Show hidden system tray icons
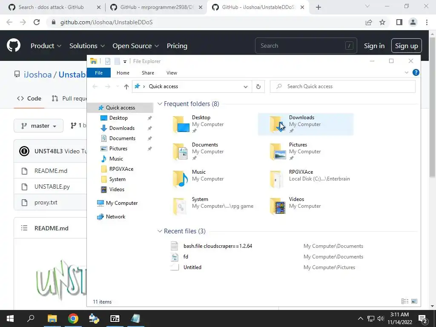Screen dimensions: 436x327 360,318
